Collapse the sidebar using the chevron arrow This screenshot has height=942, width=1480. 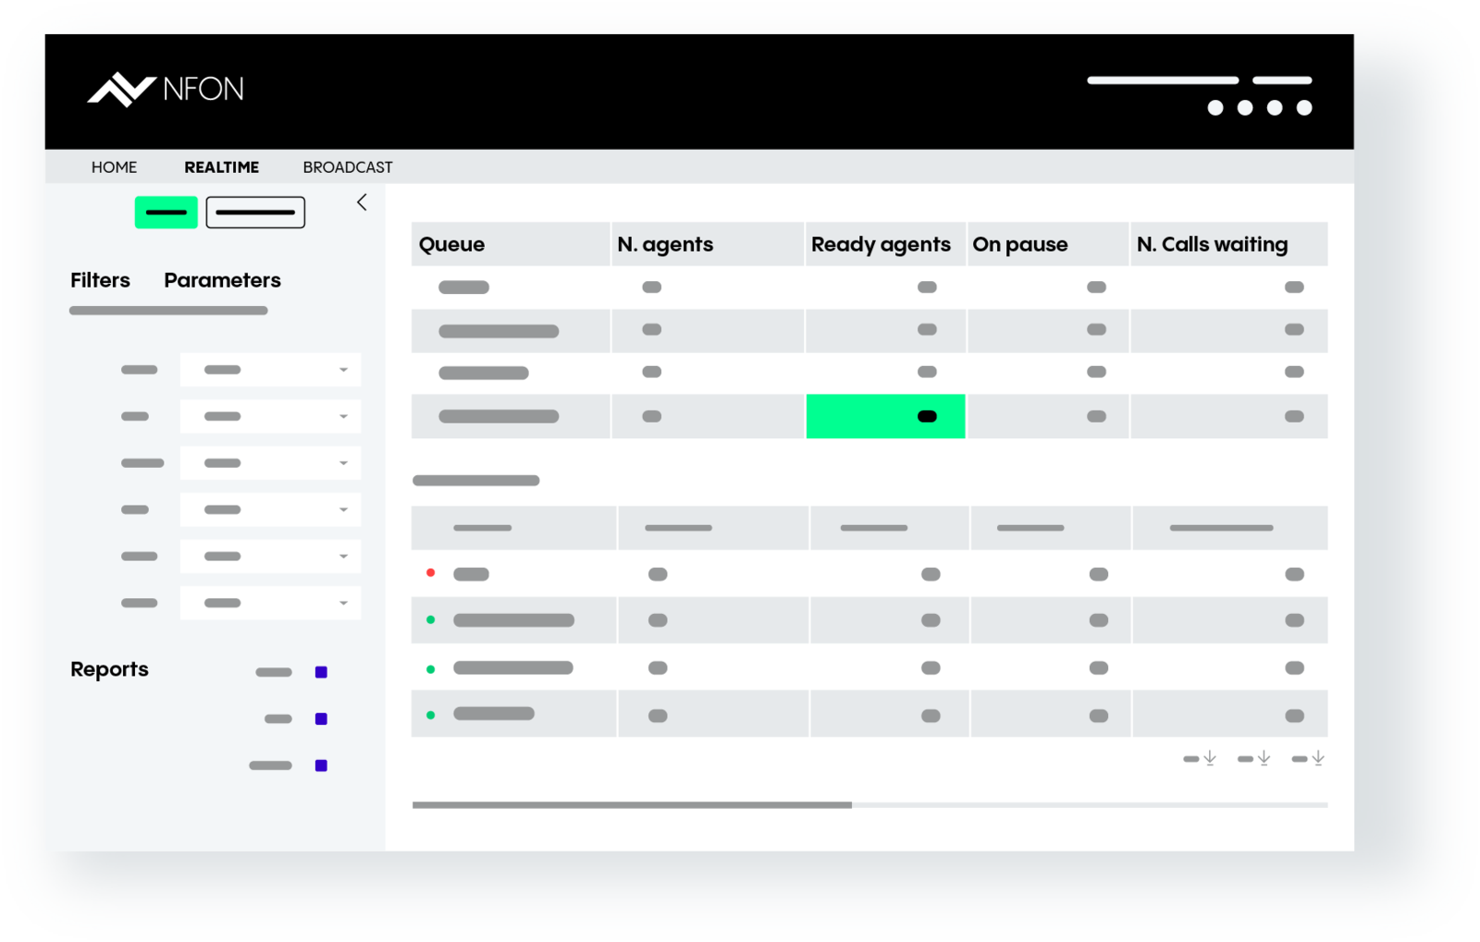(x=362, y=202)
